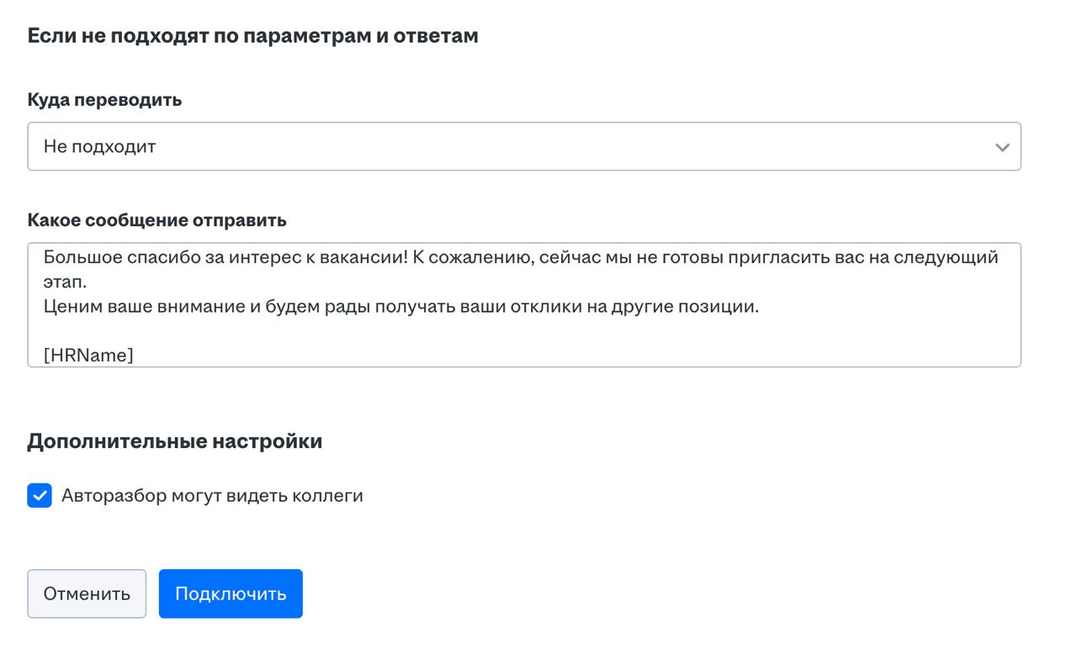Viewport: 1077px width, 659px height.
Task: Select the "Не подходит" value text
Action: click(x=99, y=146)
